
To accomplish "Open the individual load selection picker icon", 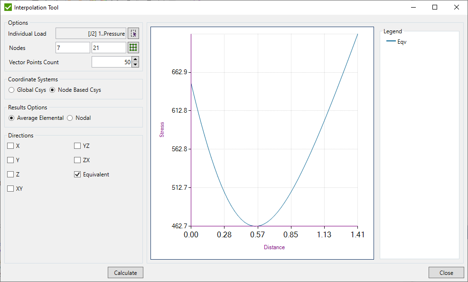I will click(133, 33).
